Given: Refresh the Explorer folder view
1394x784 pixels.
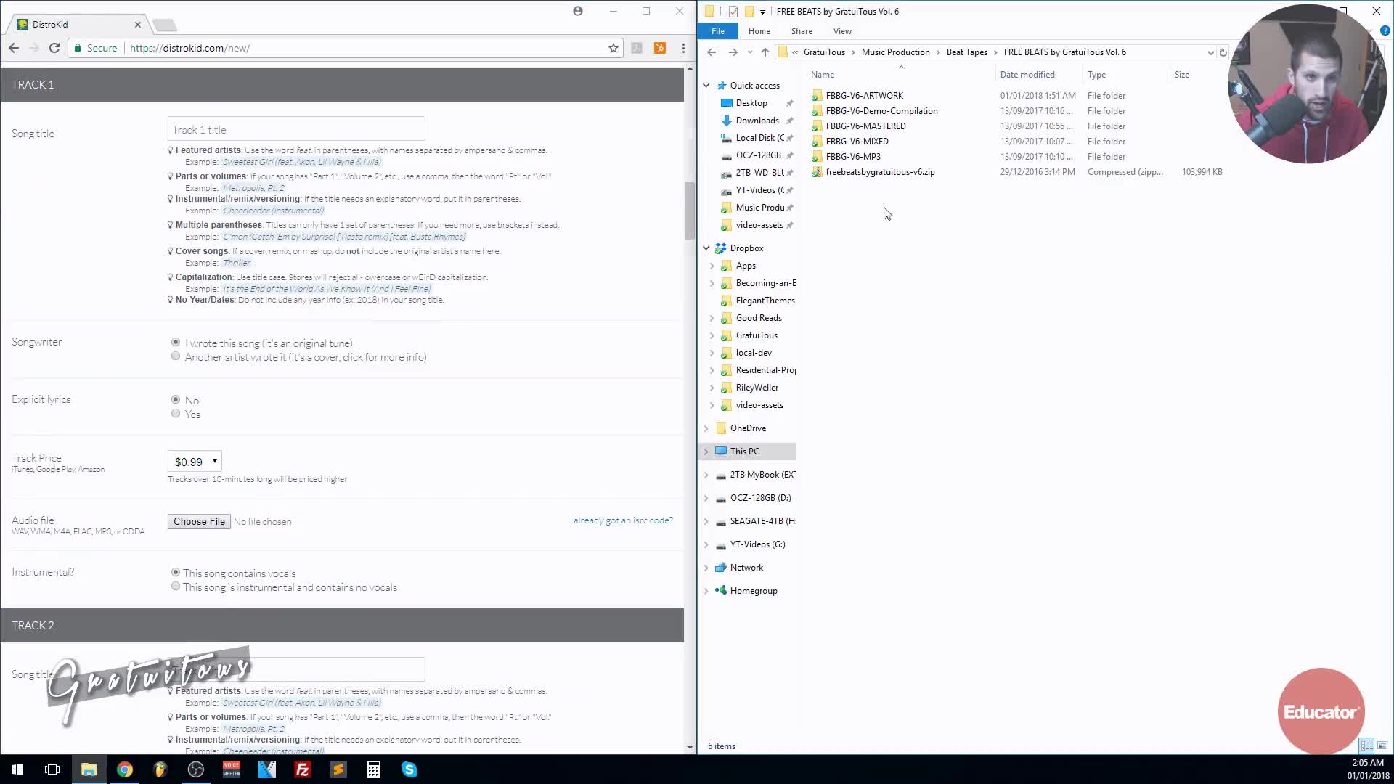Looking at the screenshot, I should click(x=1223, y=52).
